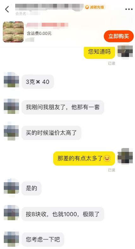Tap the 含运费0.00元 product info
Viewport: 135px width, 249px height.
pos(39,33)
